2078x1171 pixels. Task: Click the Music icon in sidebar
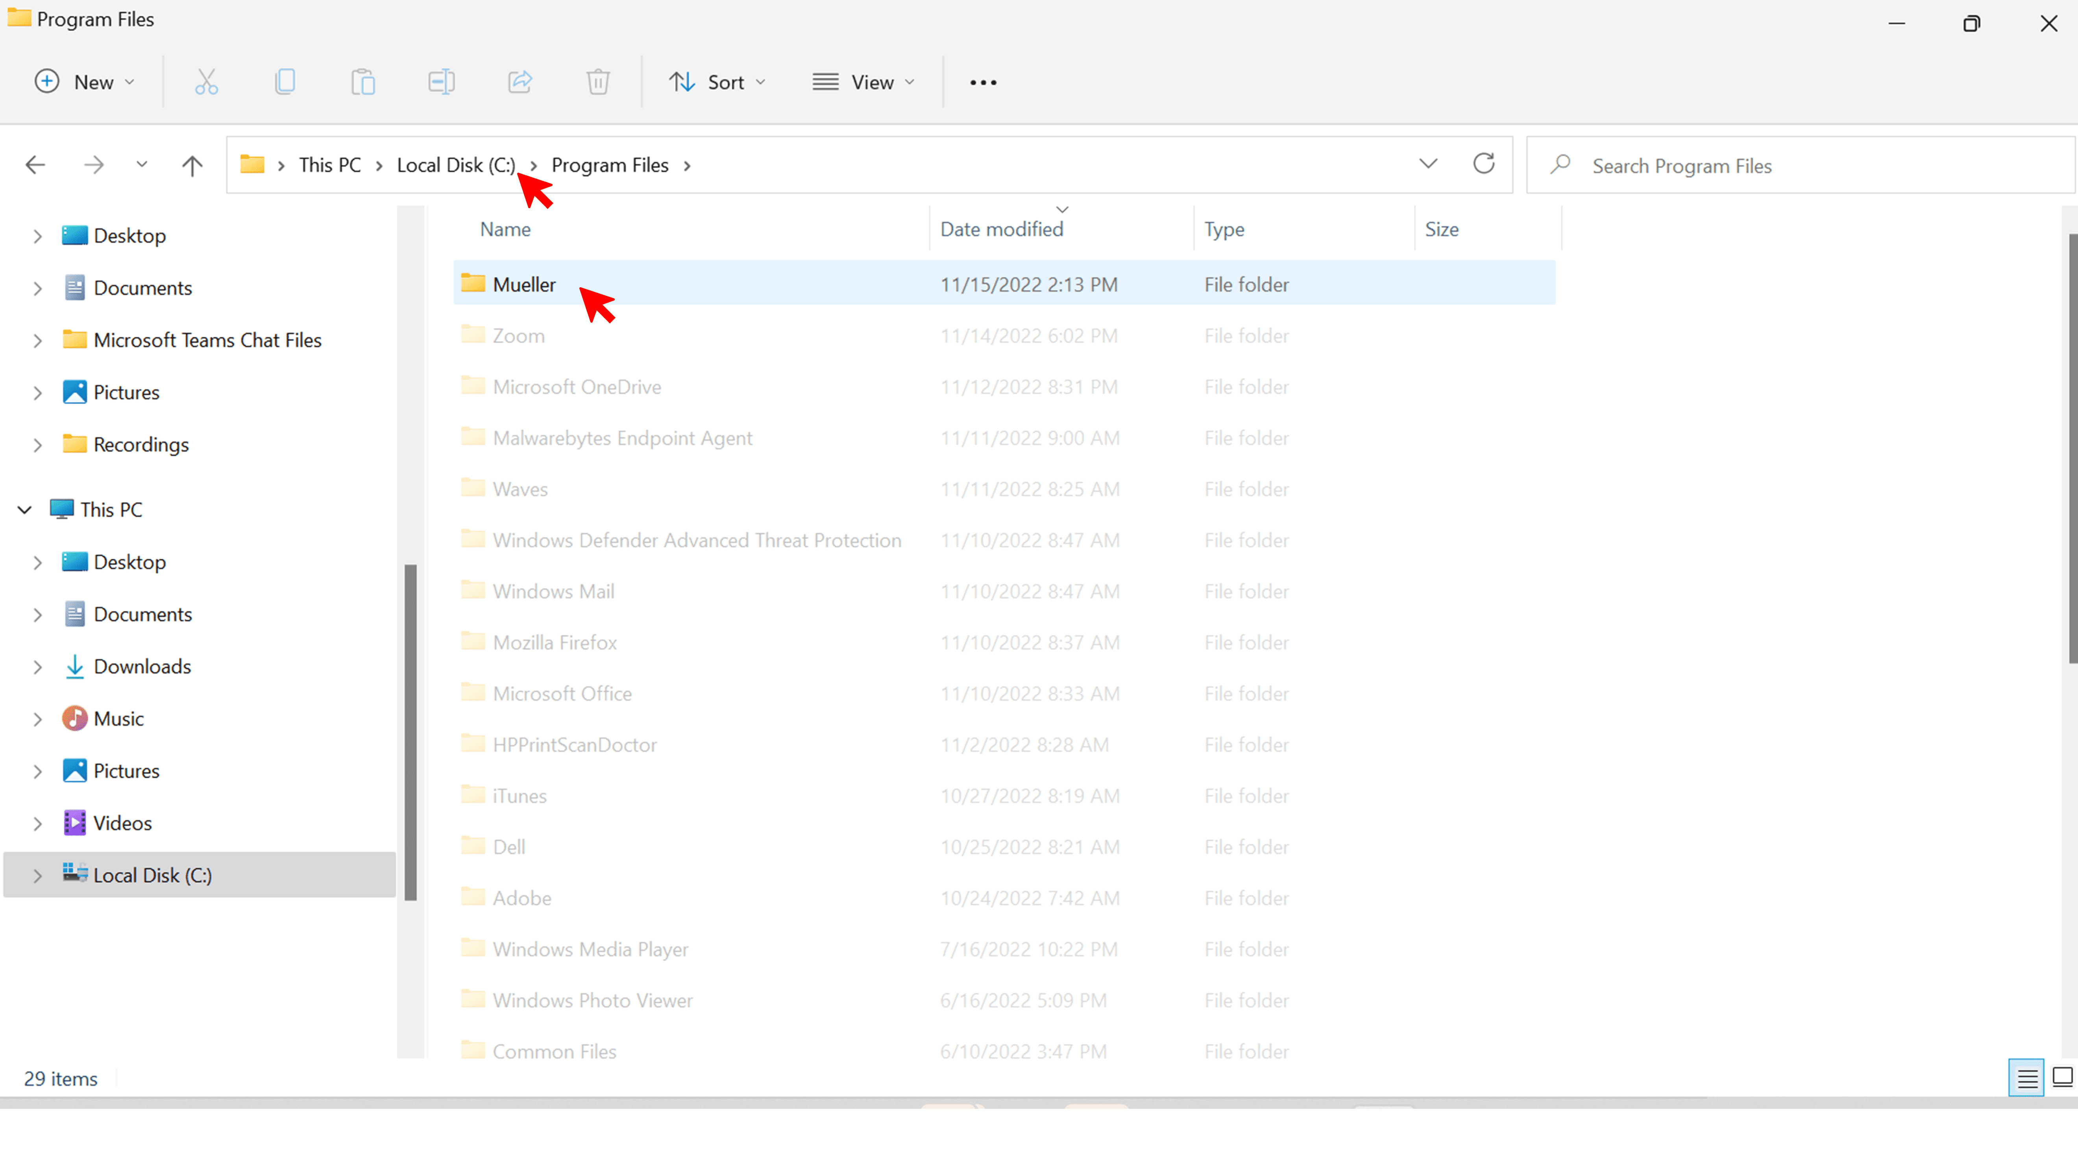[74, 718]
